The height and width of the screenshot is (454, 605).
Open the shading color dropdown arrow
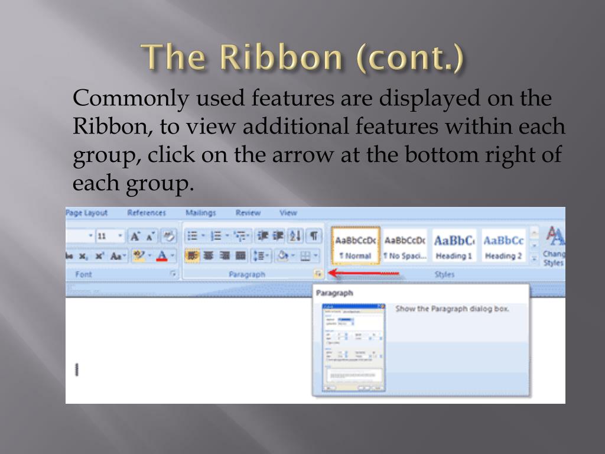(293, 255)
